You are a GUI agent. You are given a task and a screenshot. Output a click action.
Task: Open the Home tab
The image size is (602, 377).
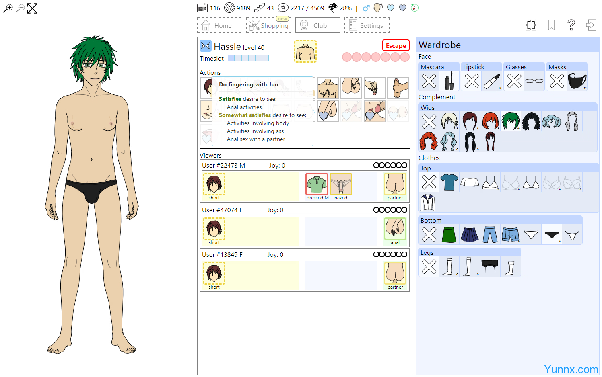pos(219,25)
